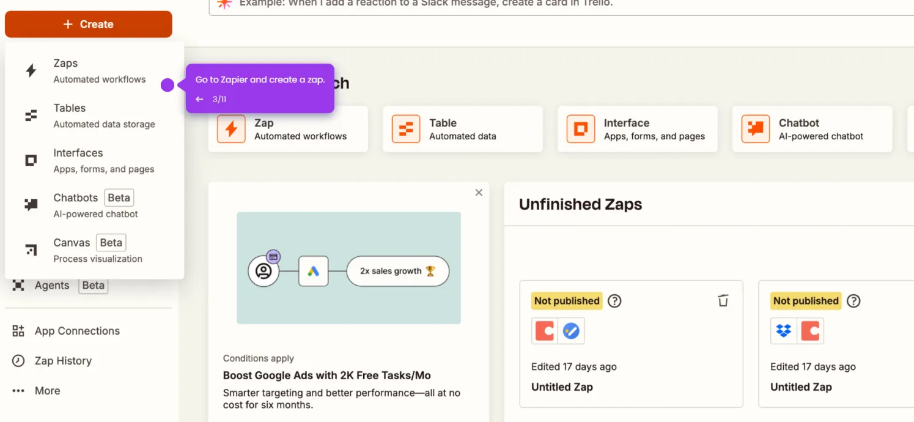Pick Canvas Beta from the Create menu

[94, 250]
